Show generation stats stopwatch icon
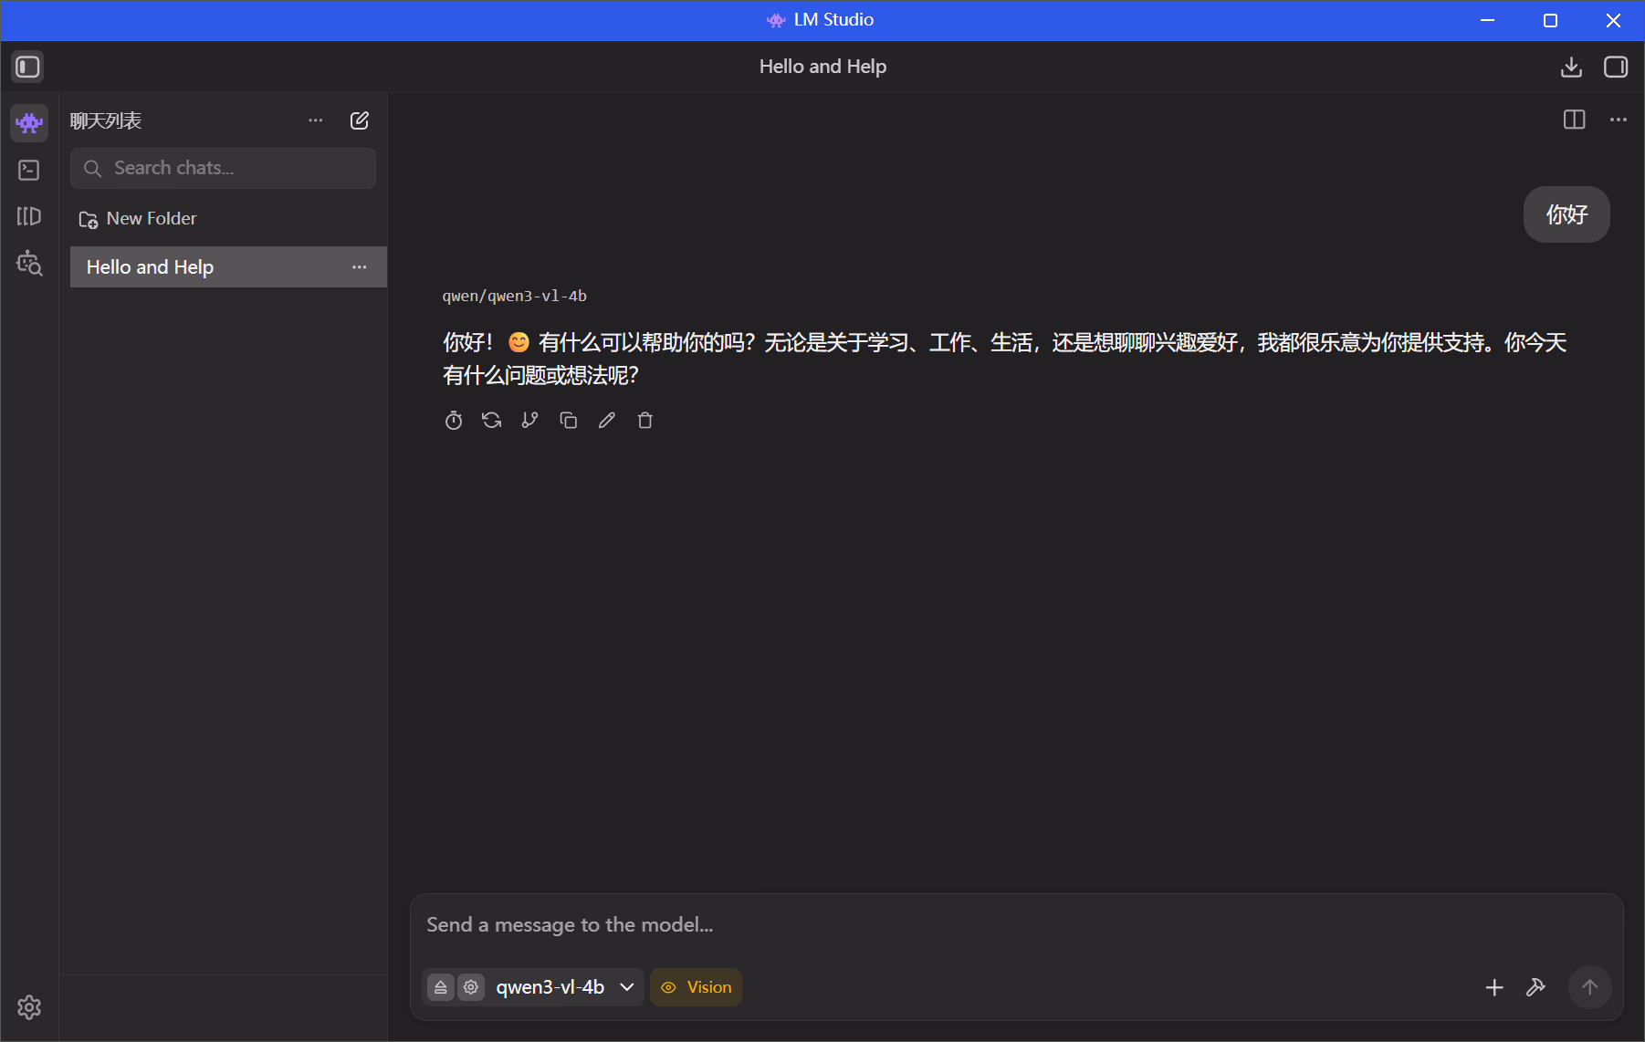Image resolution: width=1645 pixels, height=1042 pixels. (454, 420)
